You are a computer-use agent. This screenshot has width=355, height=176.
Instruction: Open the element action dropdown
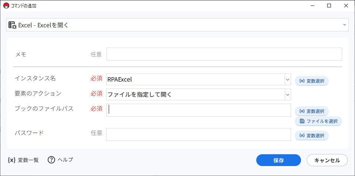287,94
